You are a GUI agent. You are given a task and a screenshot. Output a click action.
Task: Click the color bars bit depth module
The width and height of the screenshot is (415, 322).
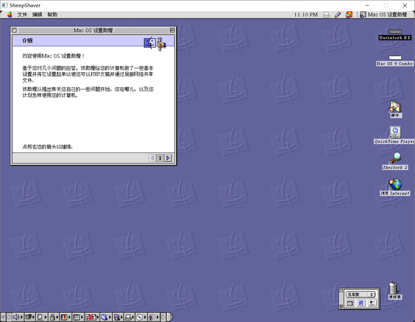(x=64, y=317)
